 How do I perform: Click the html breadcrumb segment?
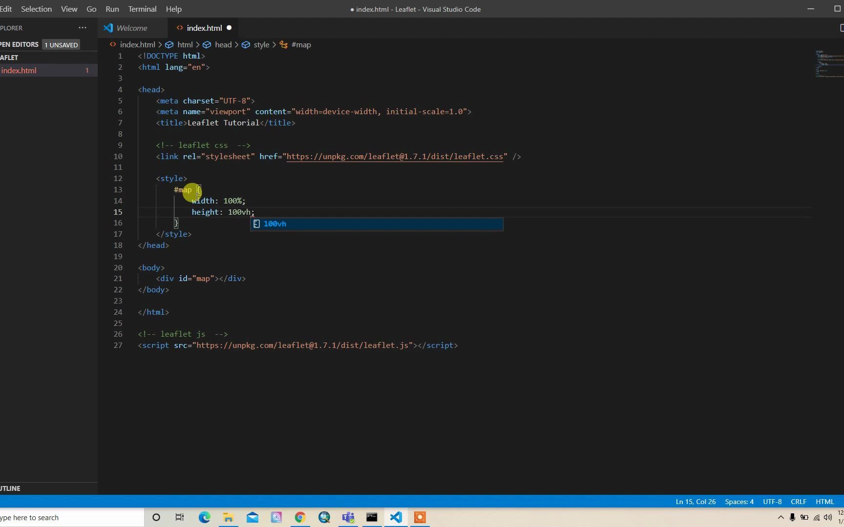(185, 44)
